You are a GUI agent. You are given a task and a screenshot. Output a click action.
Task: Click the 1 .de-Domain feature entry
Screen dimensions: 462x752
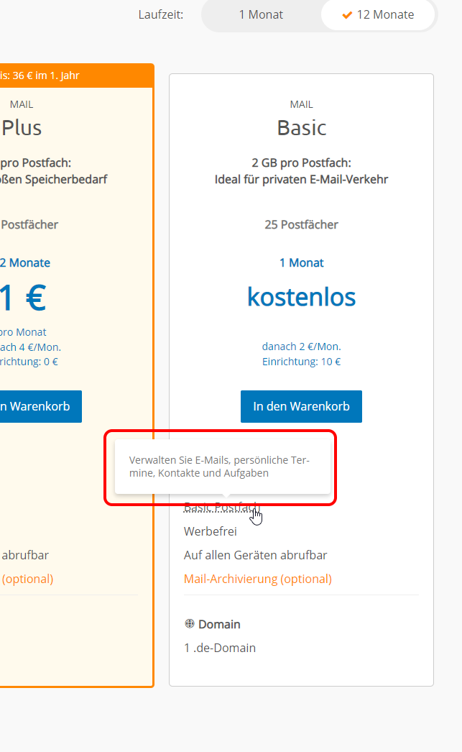click(x=220, y=648)
